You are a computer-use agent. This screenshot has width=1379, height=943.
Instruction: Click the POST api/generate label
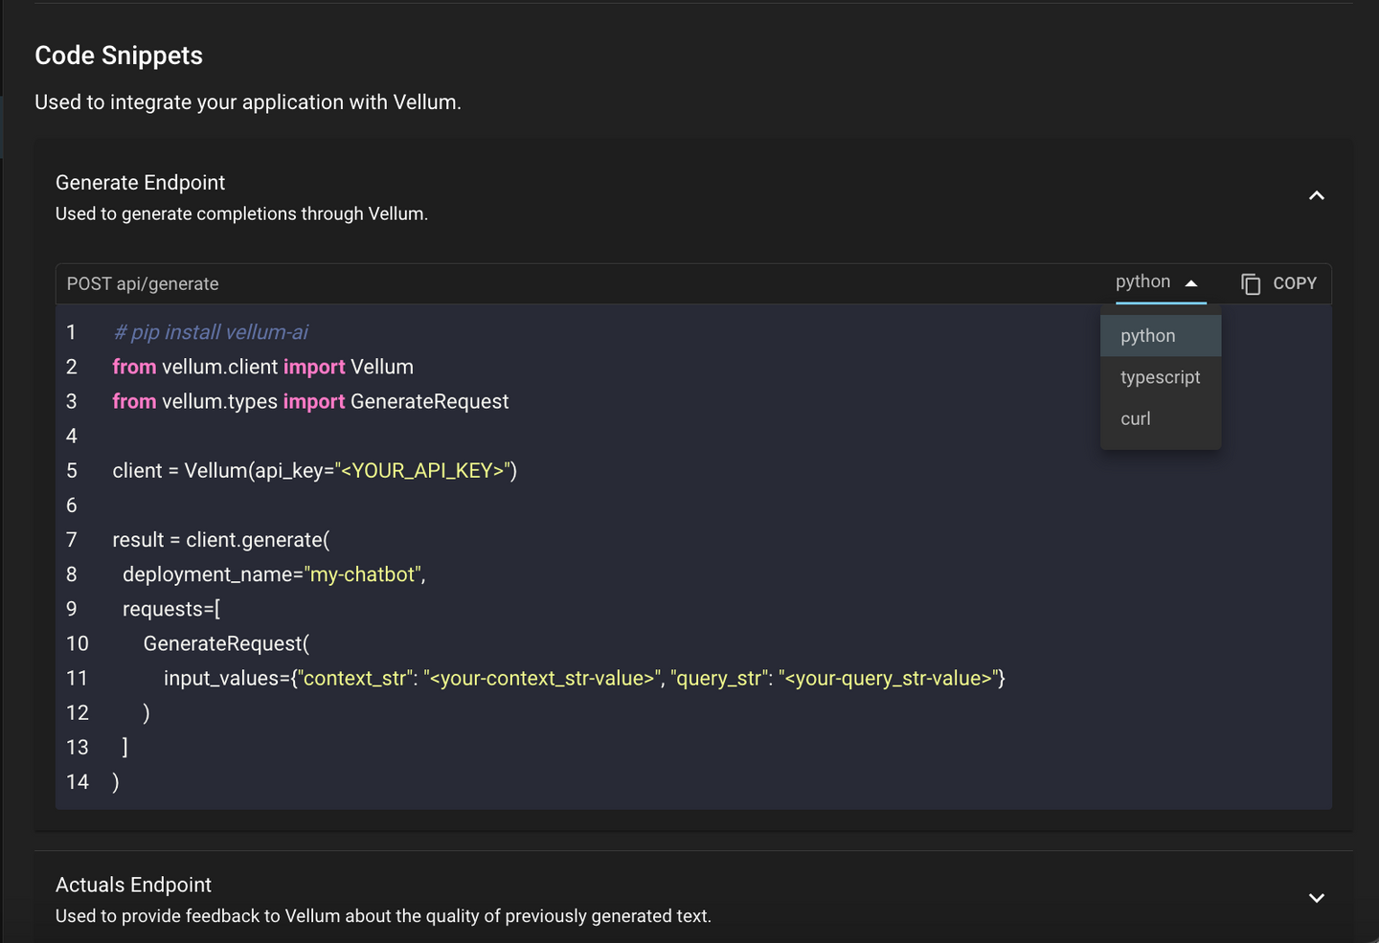[143, 283]
